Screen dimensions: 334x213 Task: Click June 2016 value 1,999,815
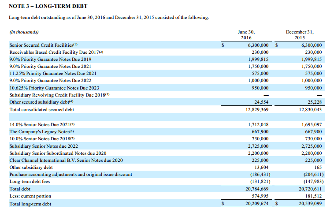258,59
